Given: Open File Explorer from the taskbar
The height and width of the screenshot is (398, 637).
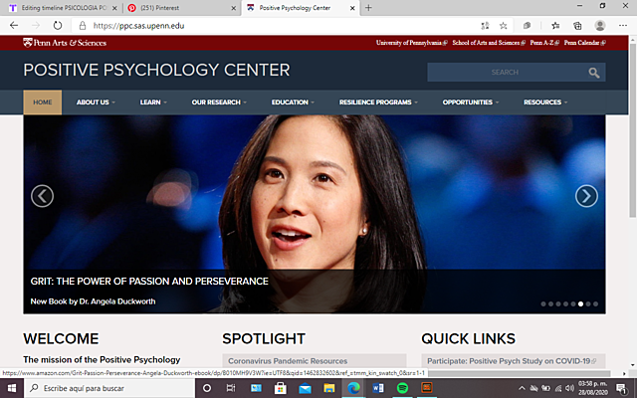Looking at the screenshot, I should (x=329, y=388).
